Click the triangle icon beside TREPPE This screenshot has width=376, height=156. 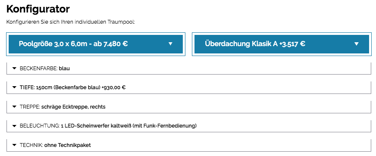point(14,106)
